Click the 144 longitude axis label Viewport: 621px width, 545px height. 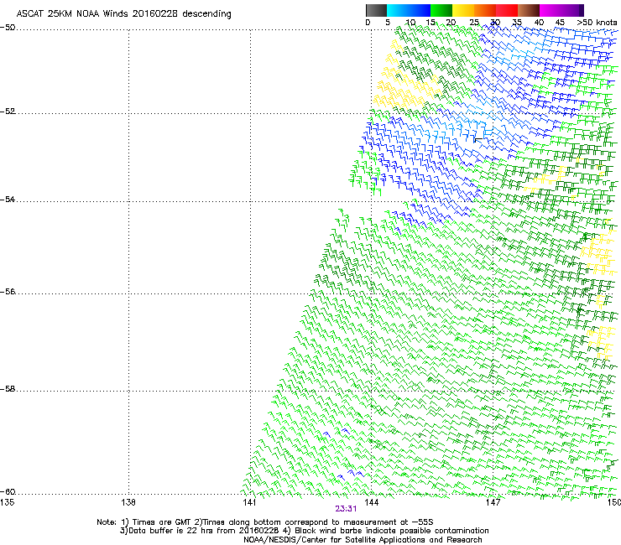tap(372, 502)
